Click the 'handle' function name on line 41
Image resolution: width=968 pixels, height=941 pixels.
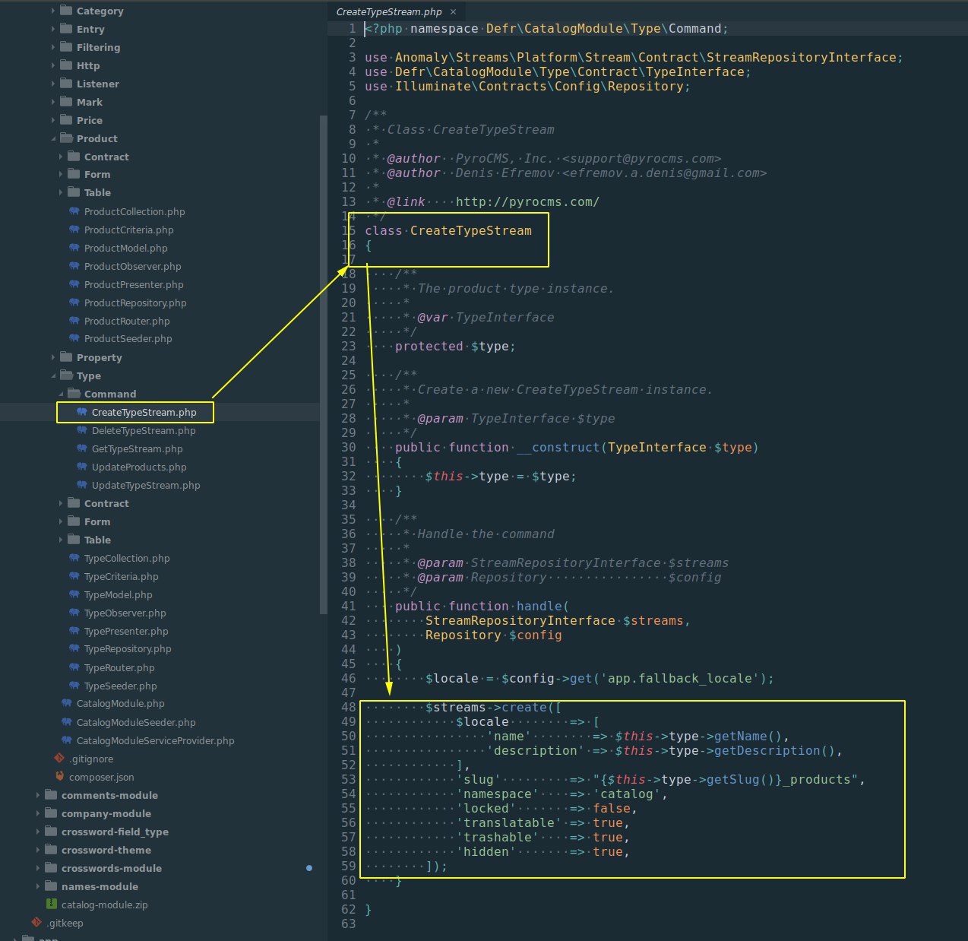pyautogui.click(x=539, y=606)
